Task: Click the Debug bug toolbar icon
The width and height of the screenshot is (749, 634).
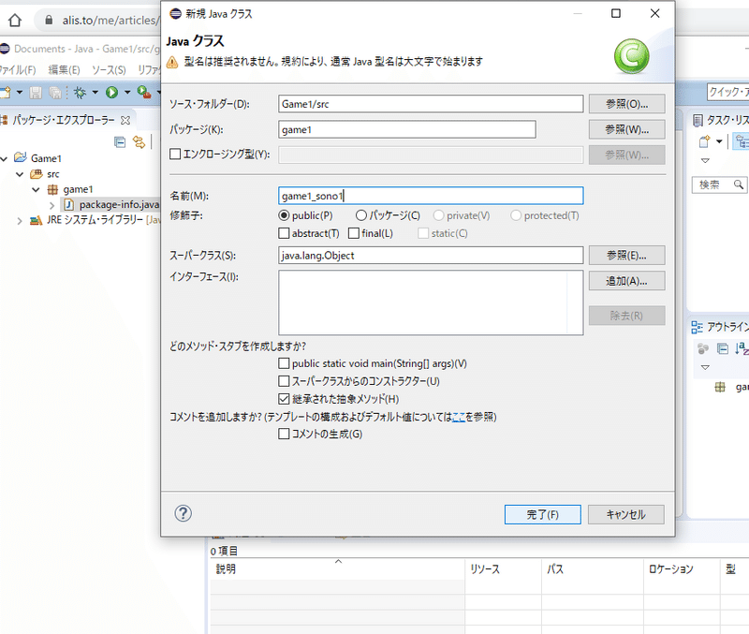Action: pyautogui.click(x=80, y=92)
